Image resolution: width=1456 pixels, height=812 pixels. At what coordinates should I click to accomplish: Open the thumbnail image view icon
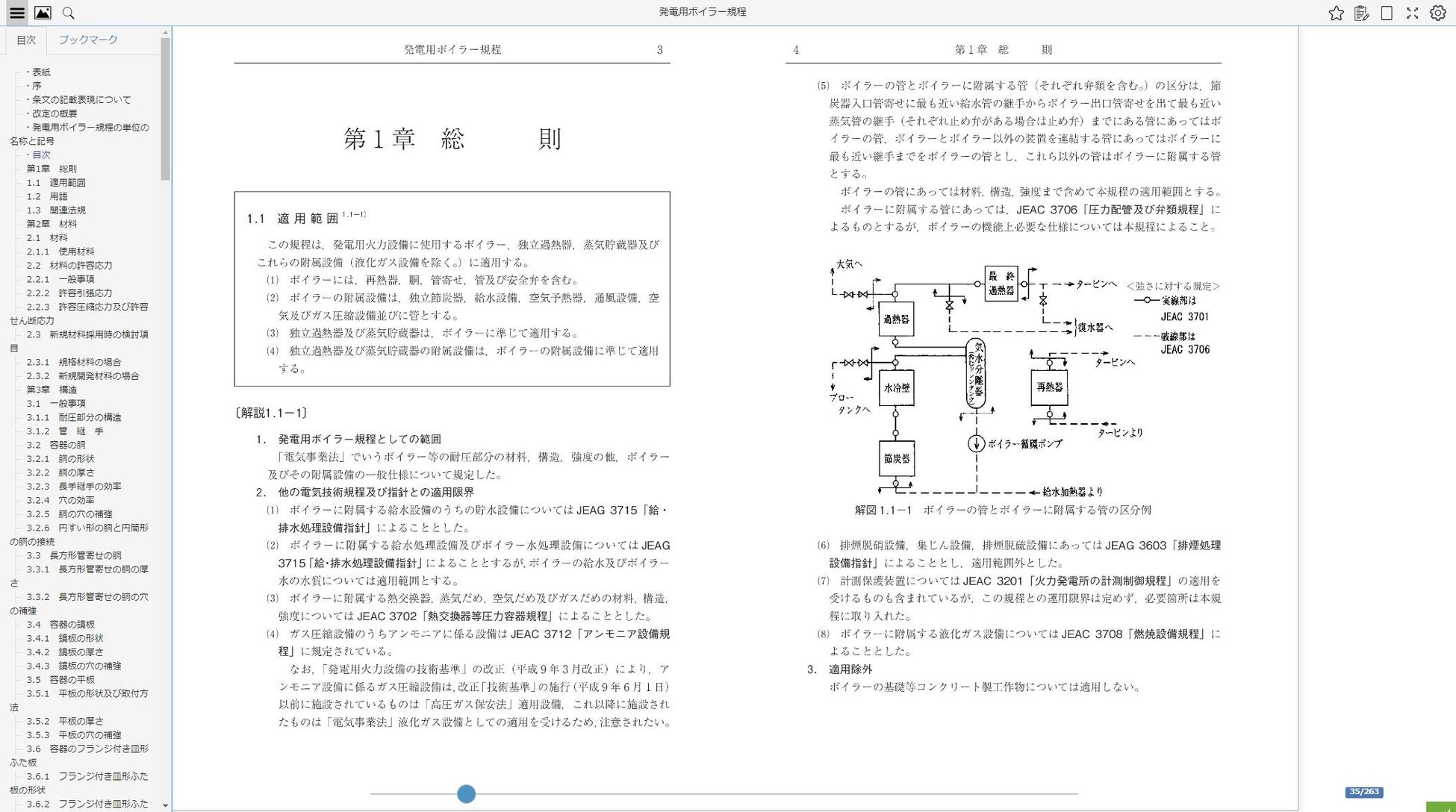click(43, 13)
